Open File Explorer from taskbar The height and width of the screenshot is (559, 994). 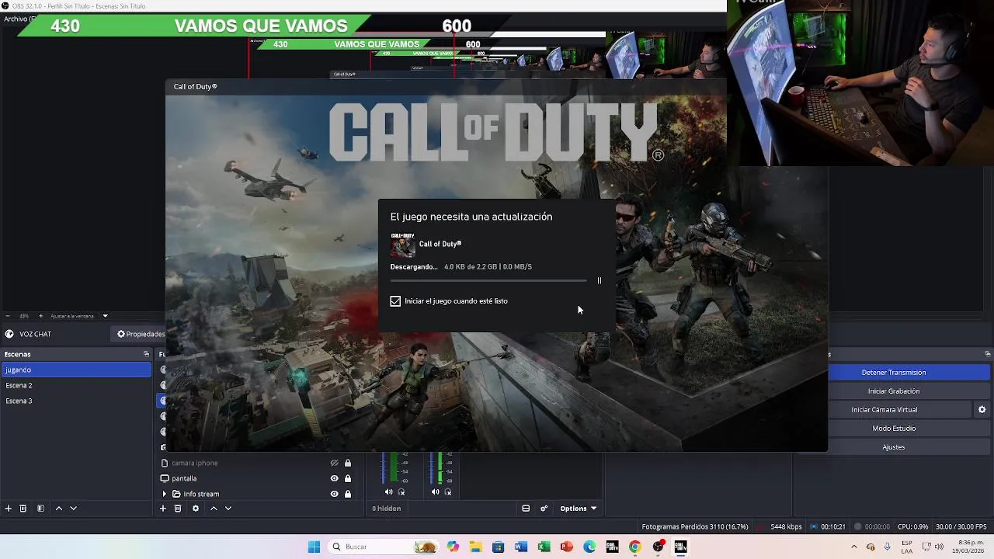point(475,547)
